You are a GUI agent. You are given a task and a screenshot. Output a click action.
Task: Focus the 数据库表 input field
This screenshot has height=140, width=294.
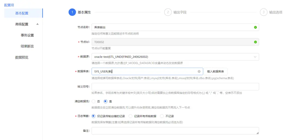(147, 71)
